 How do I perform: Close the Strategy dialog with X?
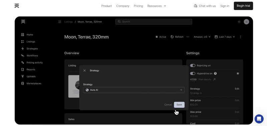coord(84,71)
